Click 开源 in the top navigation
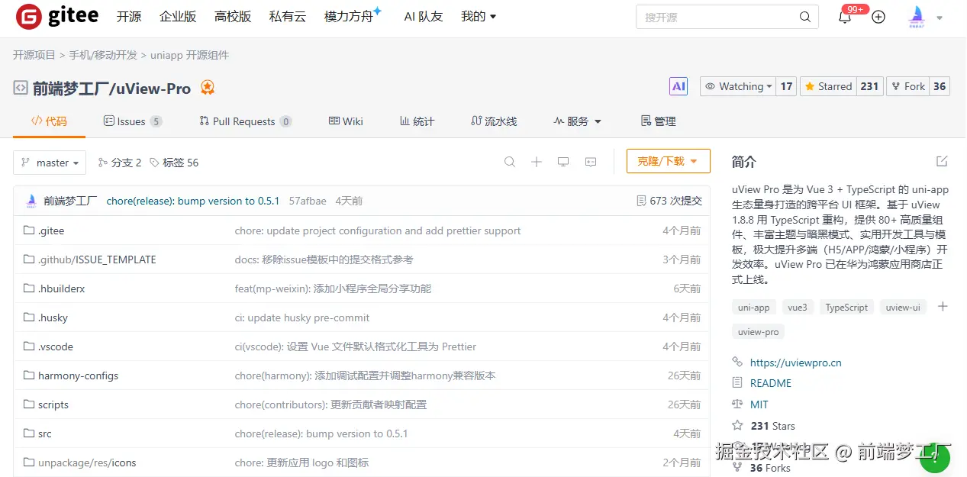The width and height of the screenshot is (967, 477). coord(129,17)
